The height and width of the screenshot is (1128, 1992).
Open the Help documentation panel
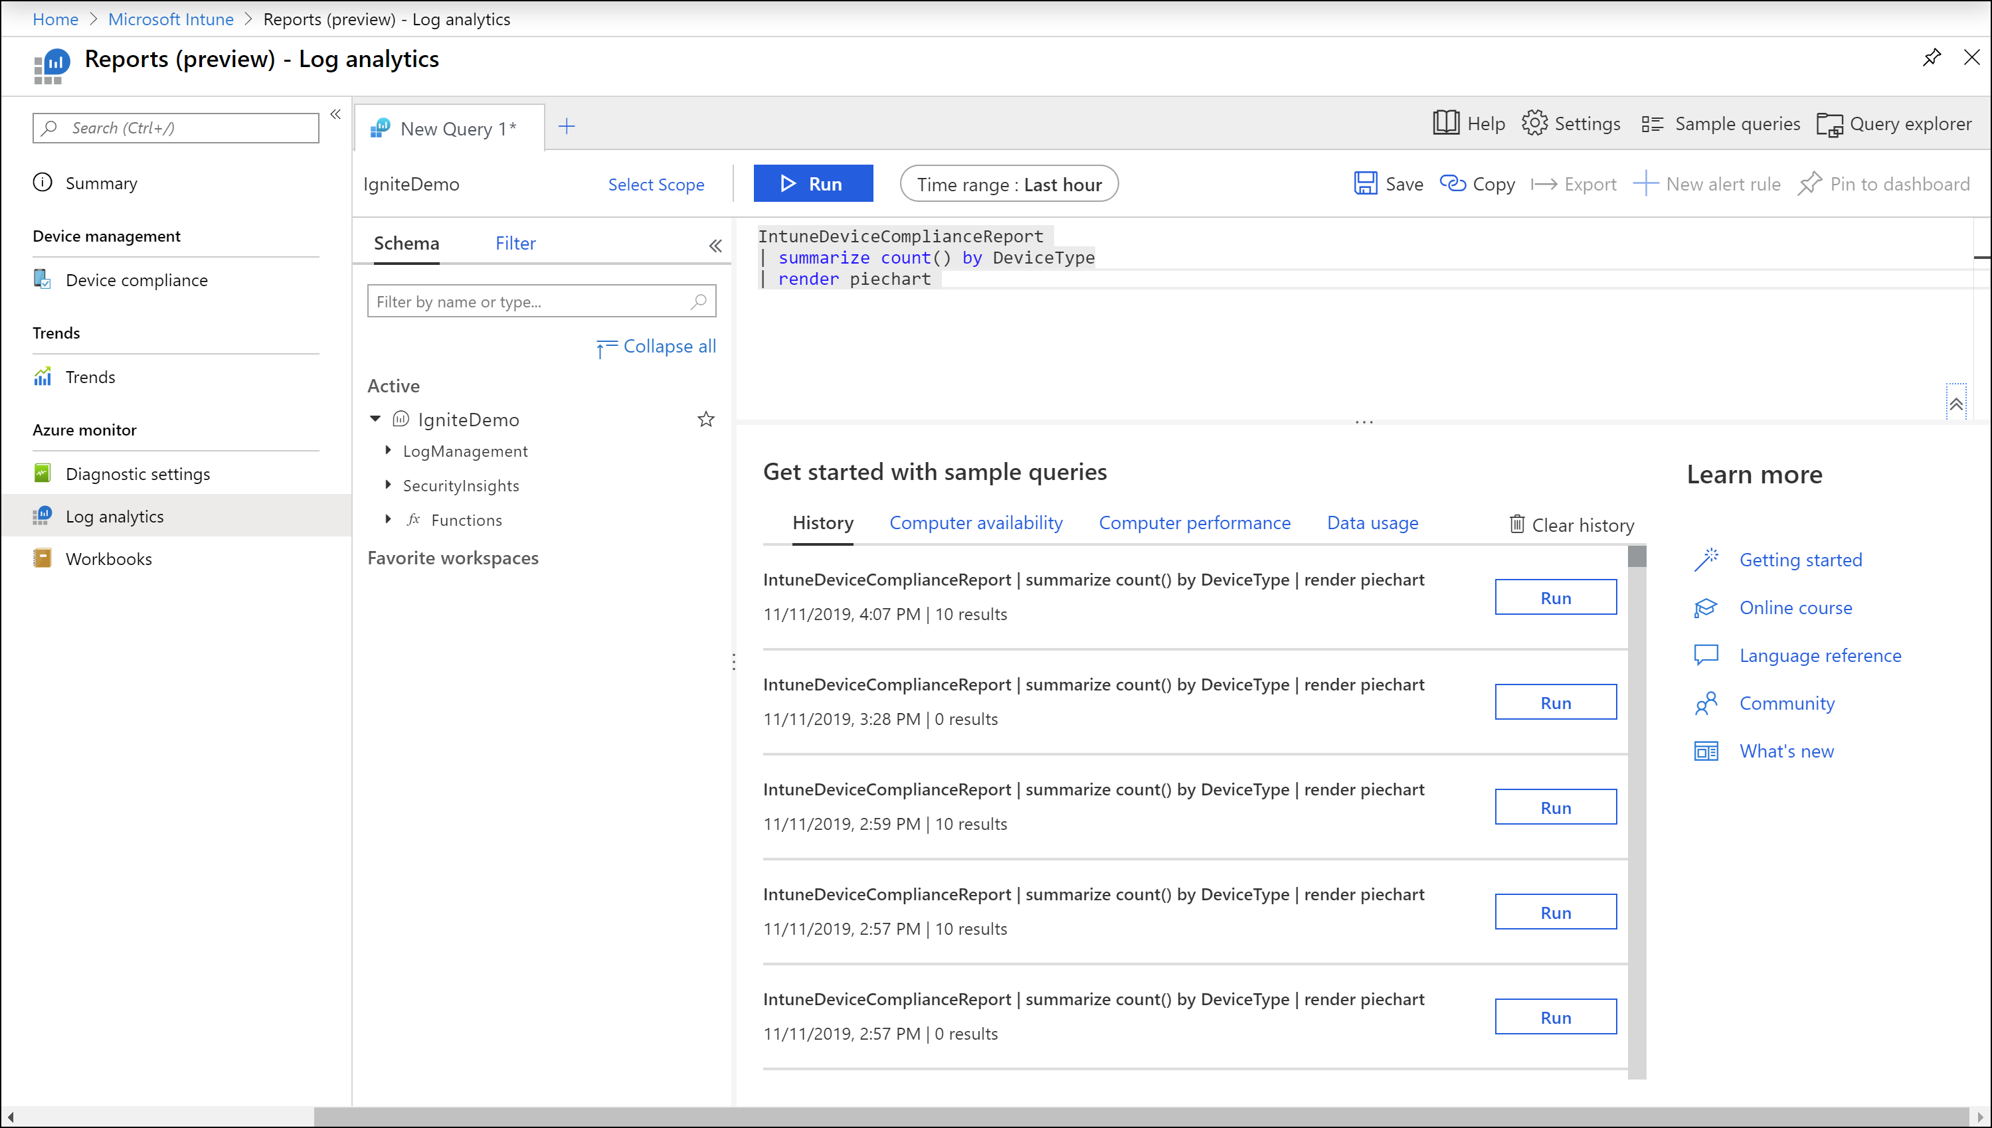pos(1471,123)
